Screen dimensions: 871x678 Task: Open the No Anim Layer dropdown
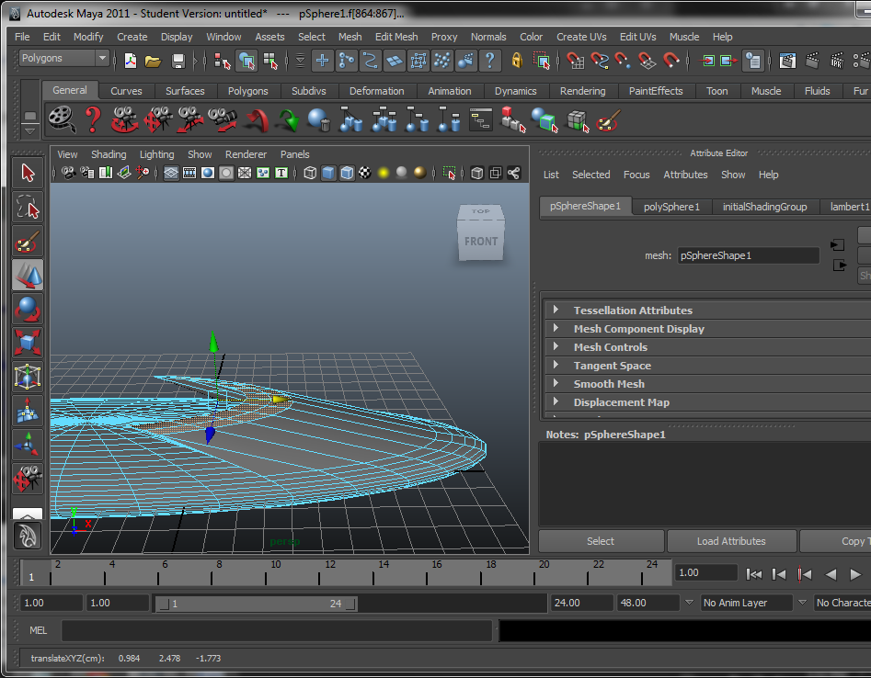747,603
